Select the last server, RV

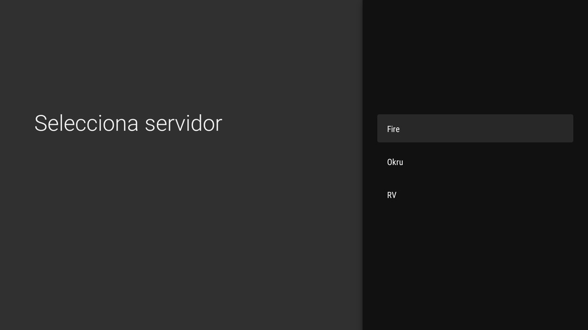tap(474, 195)
